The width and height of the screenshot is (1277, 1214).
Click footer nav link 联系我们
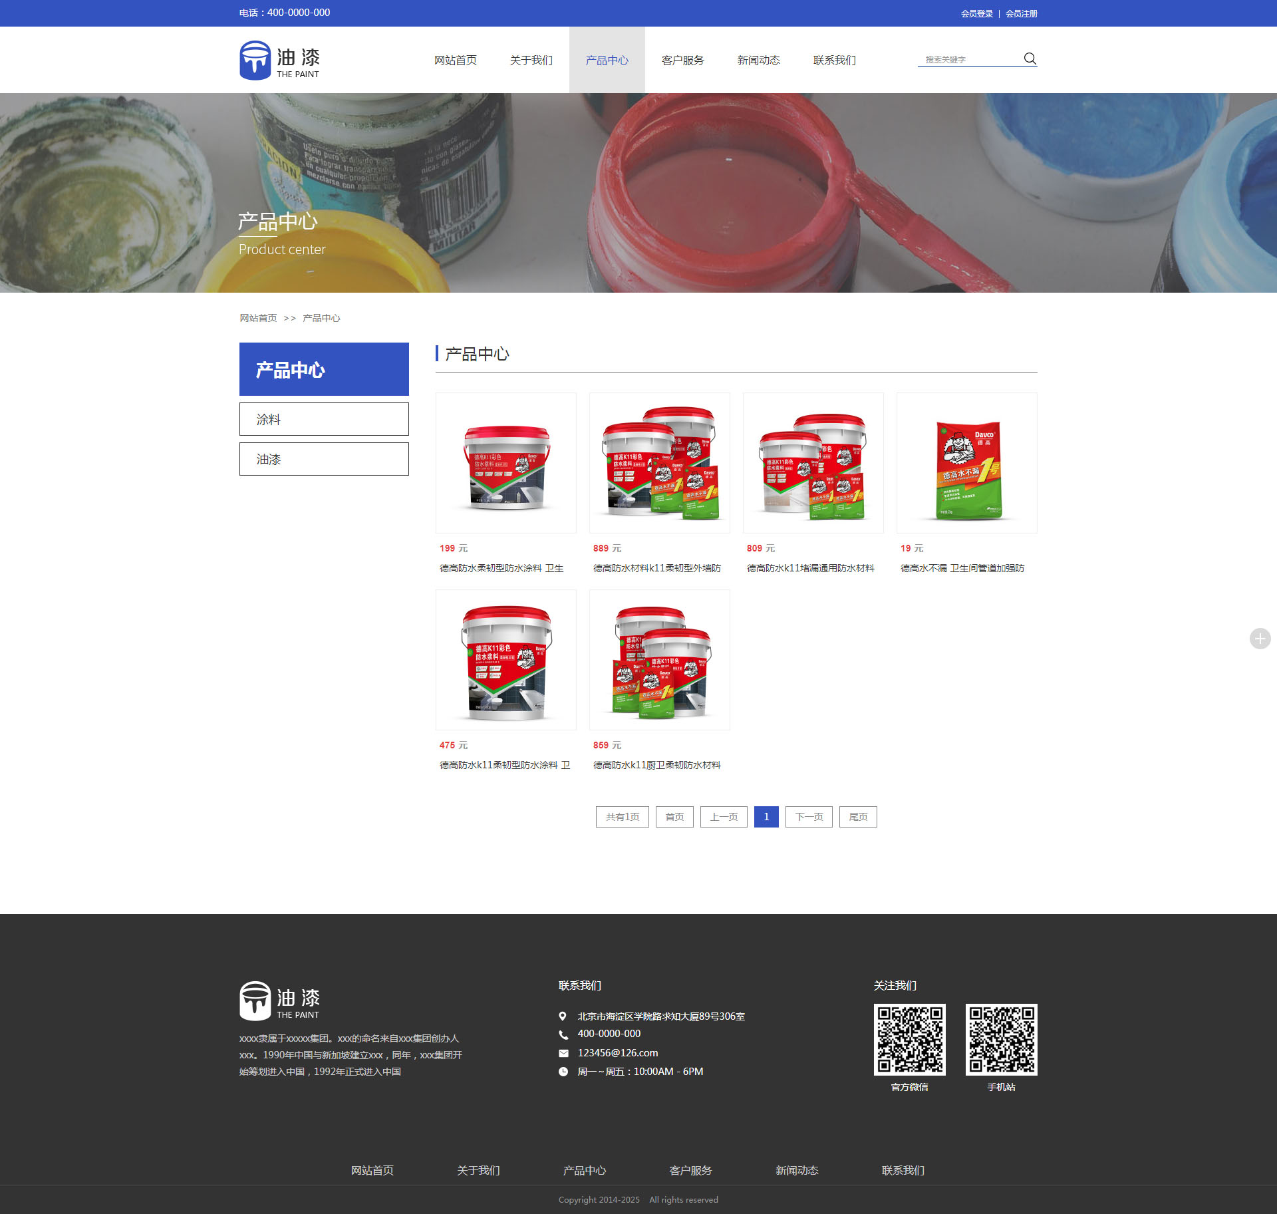pos(903,1170)
